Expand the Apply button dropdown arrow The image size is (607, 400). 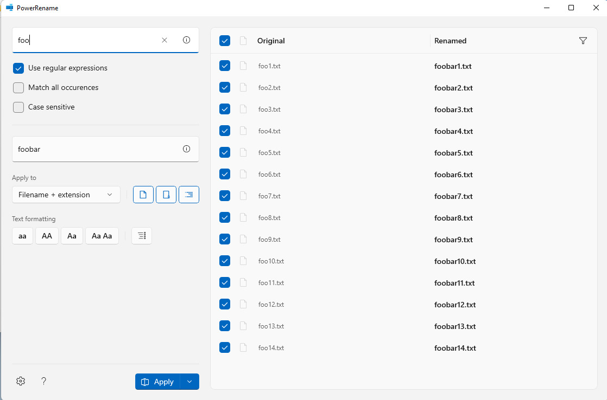(189, 382)
